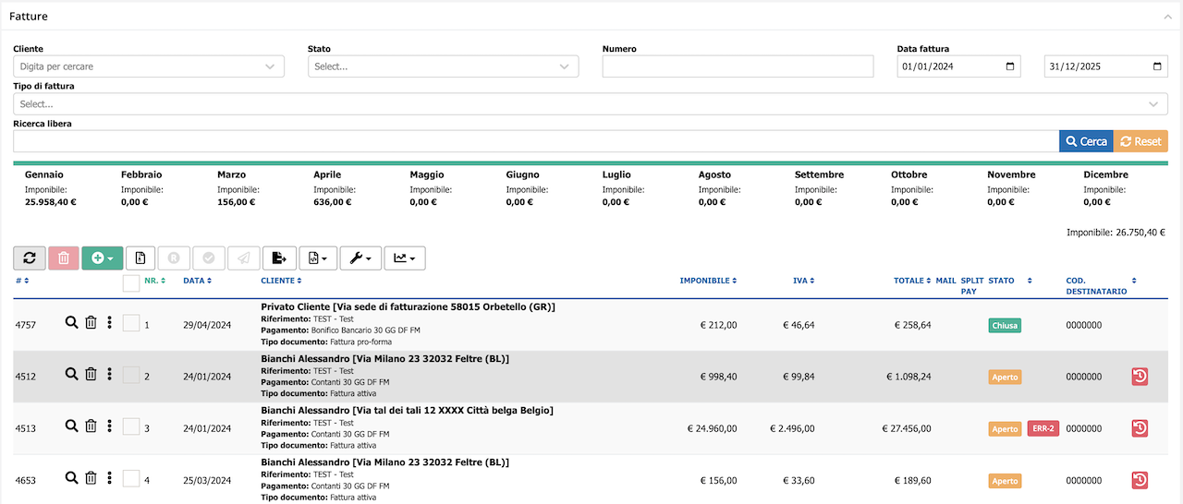Click the Ricerca libera text field
This screenshot has height=504, width=1183.
click(x=536, y=141)
